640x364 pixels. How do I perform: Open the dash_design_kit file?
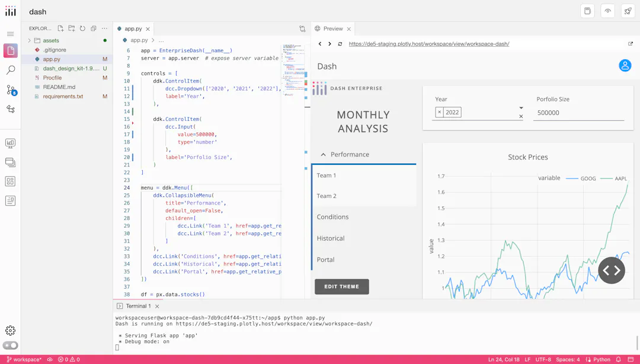point(68,69)
